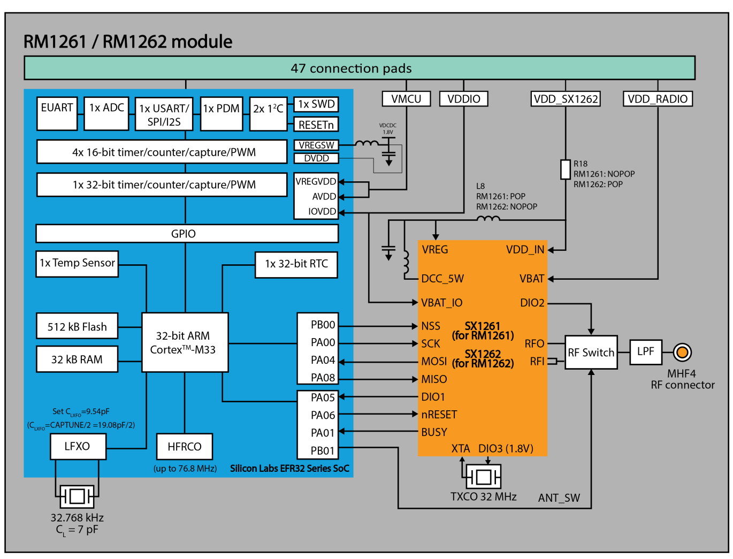Click the 32-bit ARM Cortex-M33 block
Image resolution: width=733 pixels, height=559 pixels.
[x=185, y=342]
